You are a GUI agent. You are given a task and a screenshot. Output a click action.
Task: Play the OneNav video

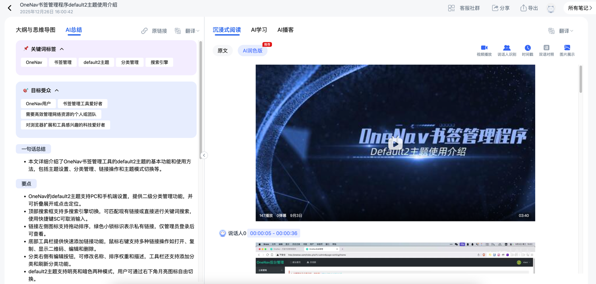click(395, 143)
